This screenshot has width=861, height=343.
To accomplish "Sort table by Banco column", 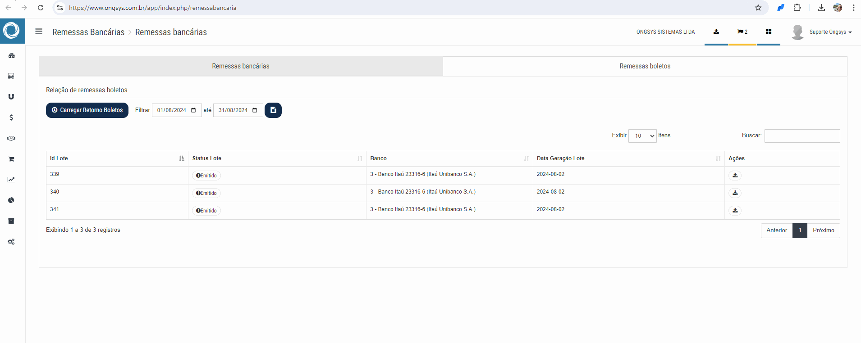I will click(x=449, y=158).
